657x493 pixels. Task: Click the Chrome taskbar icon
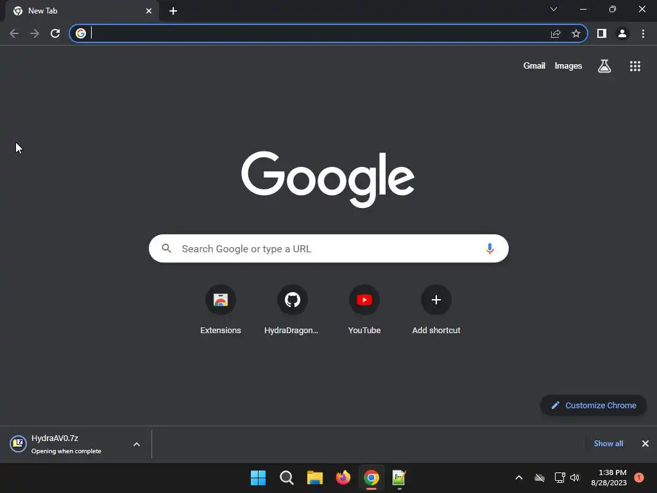tap(371, 478)
